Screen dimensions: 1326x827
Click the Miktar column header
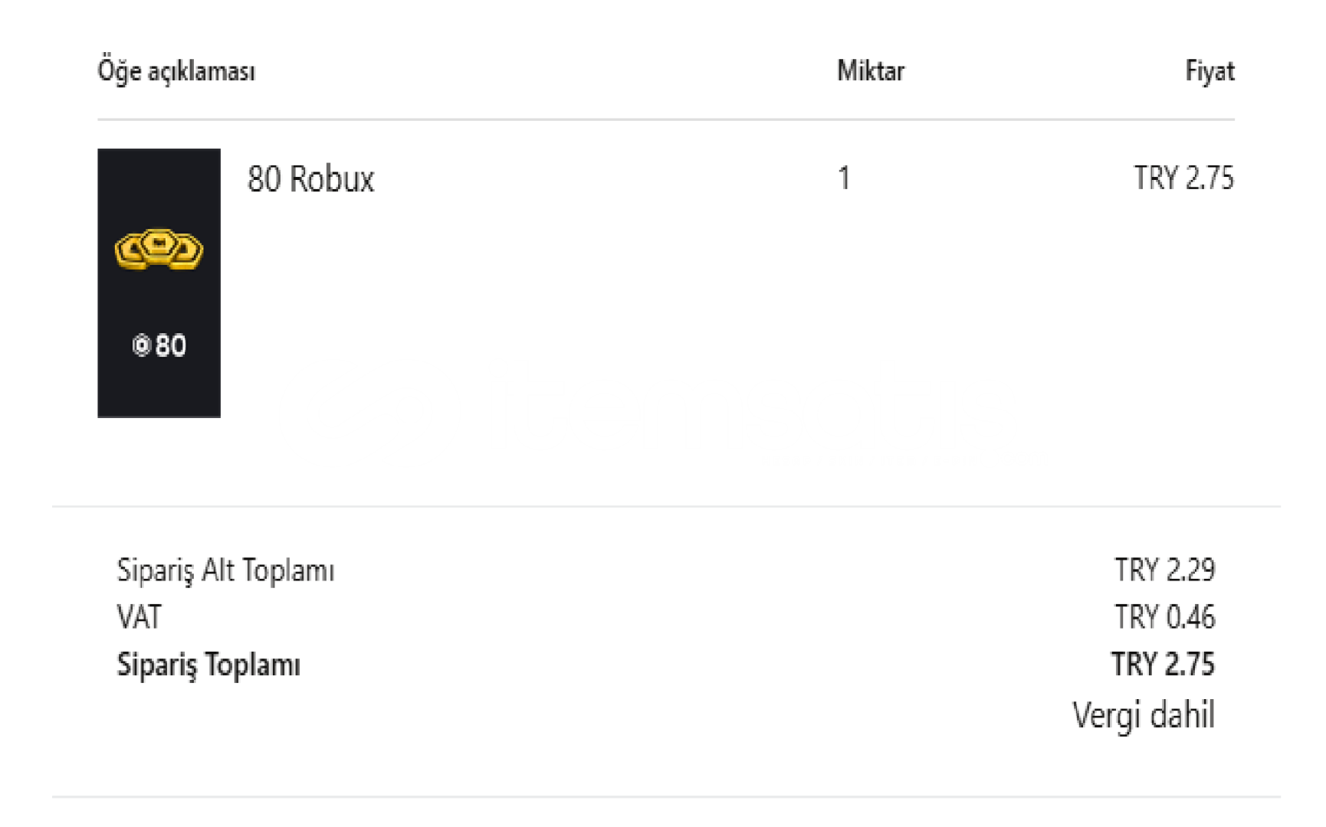(871, 70)
